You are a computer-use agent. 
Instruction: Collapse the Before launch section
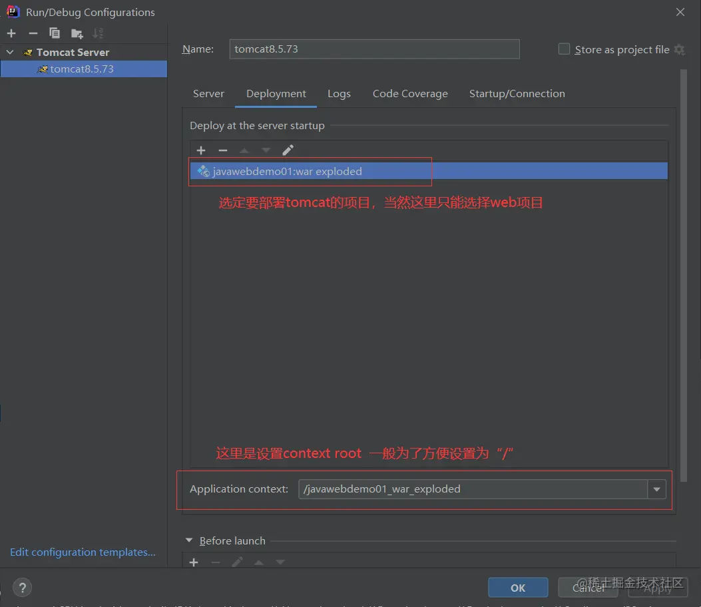pyautogui.click(x=189, y=540)
